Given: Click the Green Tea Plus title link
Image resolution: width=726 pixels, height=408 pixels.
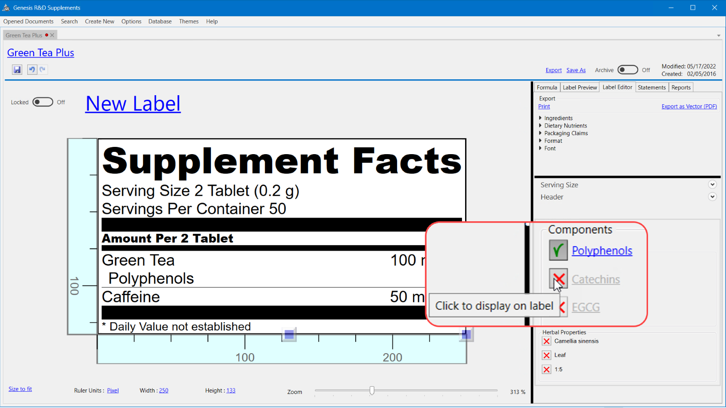Looking at the screenshot, I should [41, 53].
